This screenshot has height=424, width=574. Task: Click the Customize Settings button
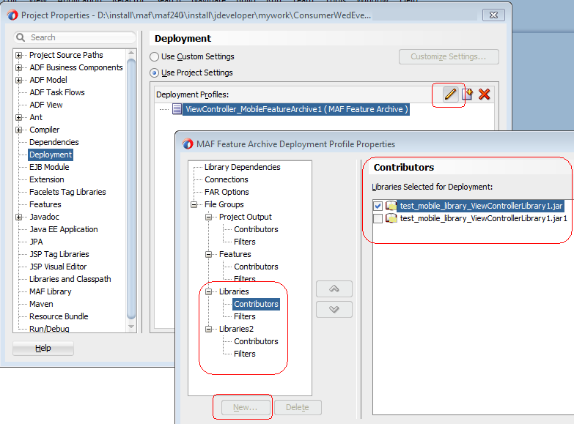click(x=449, y=56)
